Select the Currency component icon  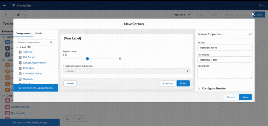[20, 79]
